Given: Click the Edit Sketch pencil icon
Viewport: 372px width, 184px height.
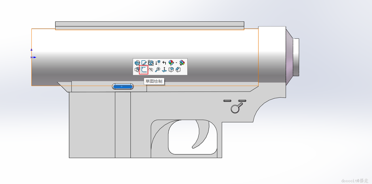Looking at the screenshot, I should click(144, 63).
